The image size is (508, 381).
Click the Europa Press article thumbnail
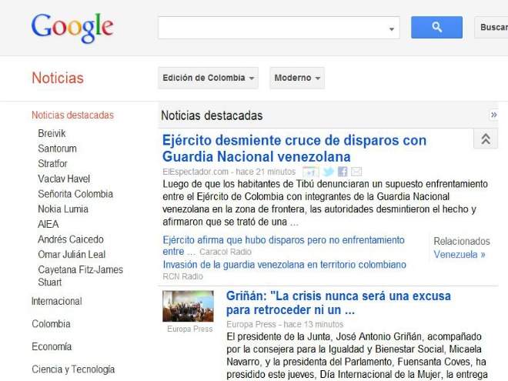click(188, 306)
